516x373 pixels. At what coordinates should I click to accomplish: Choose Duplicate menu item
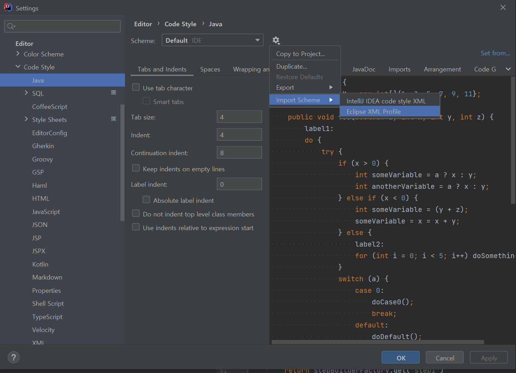coord(305,67)
